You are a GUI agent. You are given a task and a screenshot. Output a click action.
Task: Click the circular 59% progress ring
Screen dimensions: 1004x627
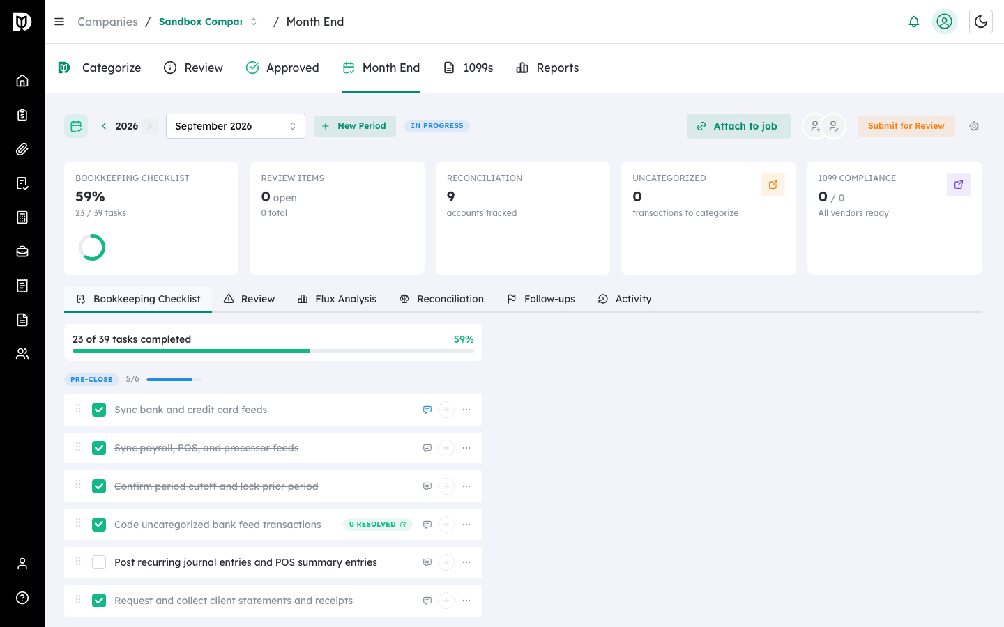[x=92, y=247]
